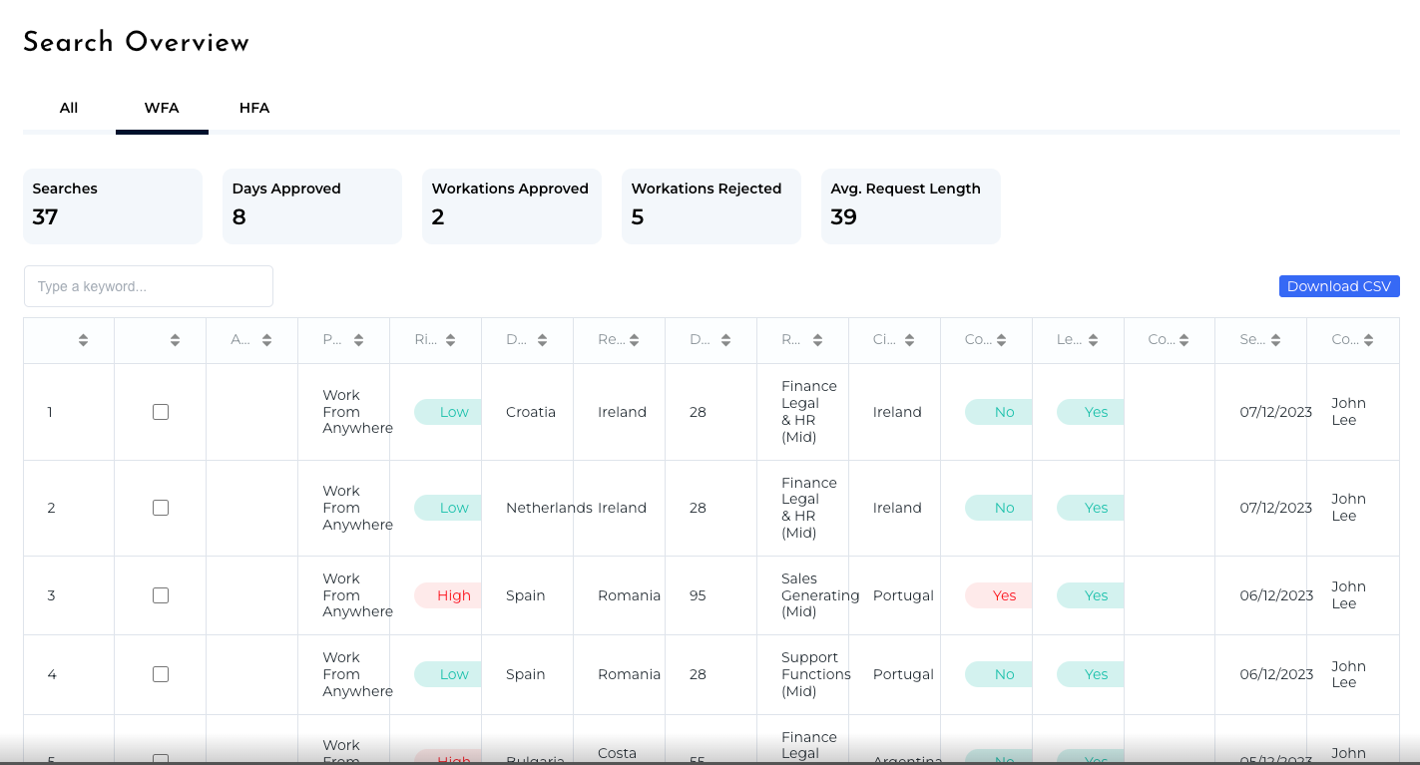Check the box in row 3

(161, 595)
